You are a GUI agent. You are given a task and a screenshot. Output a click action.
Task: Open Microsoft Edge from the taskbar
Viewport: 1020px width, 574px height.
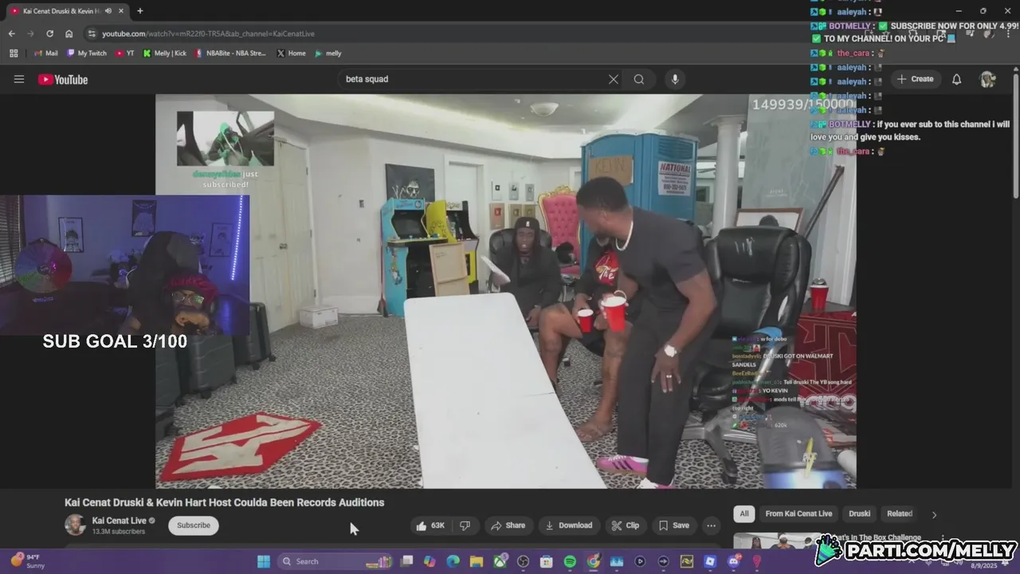tap(453, 561)
